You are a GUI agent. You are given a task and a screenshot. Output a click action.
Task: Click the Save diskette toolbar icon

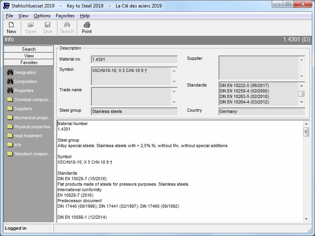48,25
